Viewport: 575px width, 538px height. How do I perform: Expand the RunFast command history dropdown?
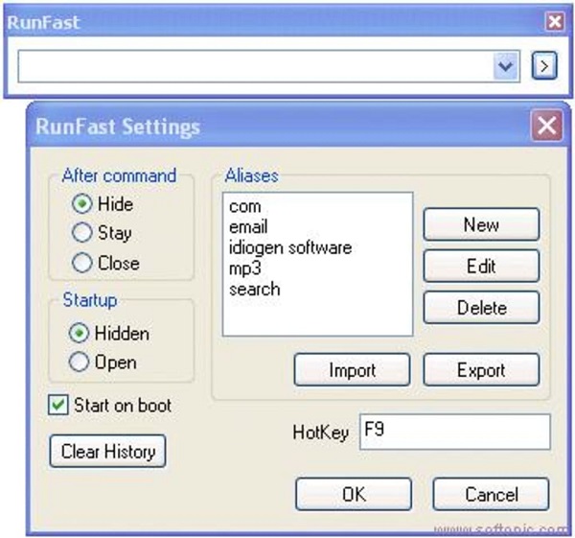pyautogui.click(x=506, y=66)
